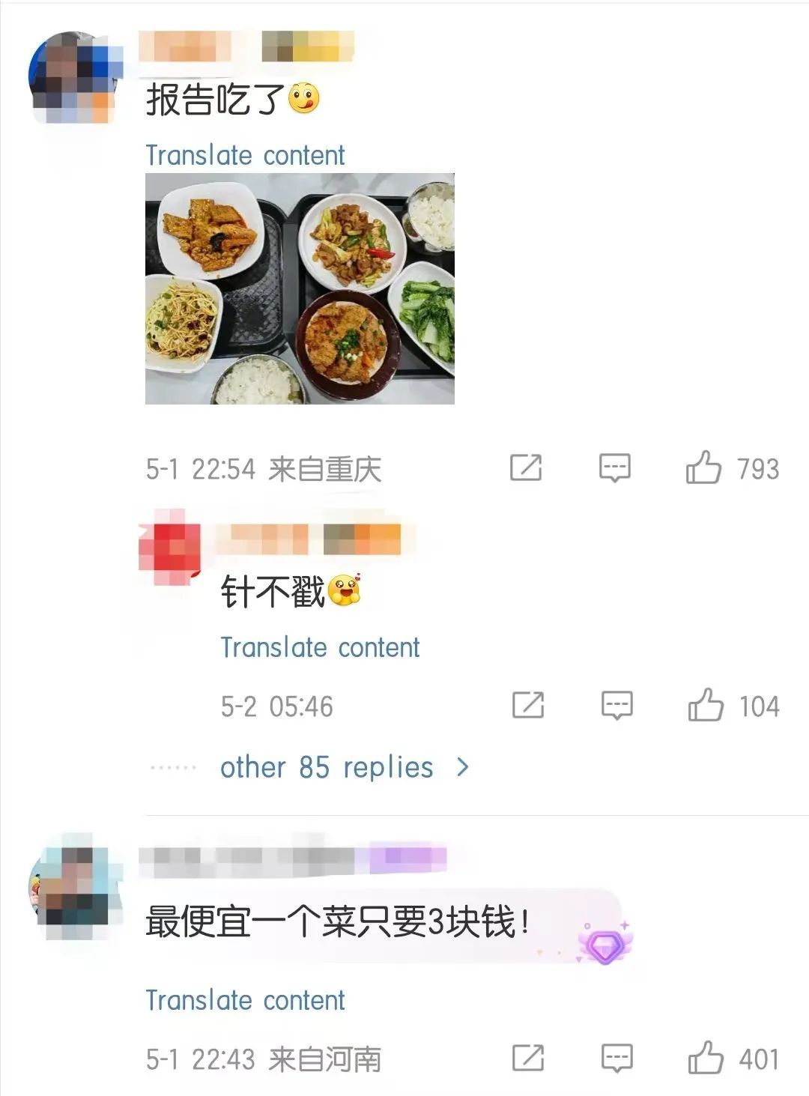Expand other 85 replies

pos(327,767)
